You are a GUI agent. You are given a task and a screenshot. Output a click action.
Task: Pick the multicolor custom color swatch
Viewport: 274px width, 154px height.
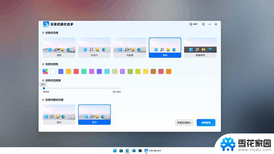[45, 71]
